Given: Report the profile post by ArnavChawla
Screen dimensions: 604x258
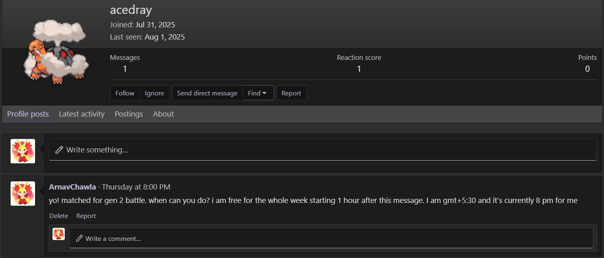Looking at the screenshot, I should click(86, 216).
